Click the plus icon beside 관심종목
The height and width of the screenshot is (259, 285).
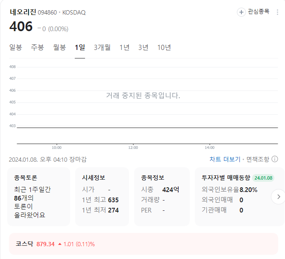[x=241, y=12]
